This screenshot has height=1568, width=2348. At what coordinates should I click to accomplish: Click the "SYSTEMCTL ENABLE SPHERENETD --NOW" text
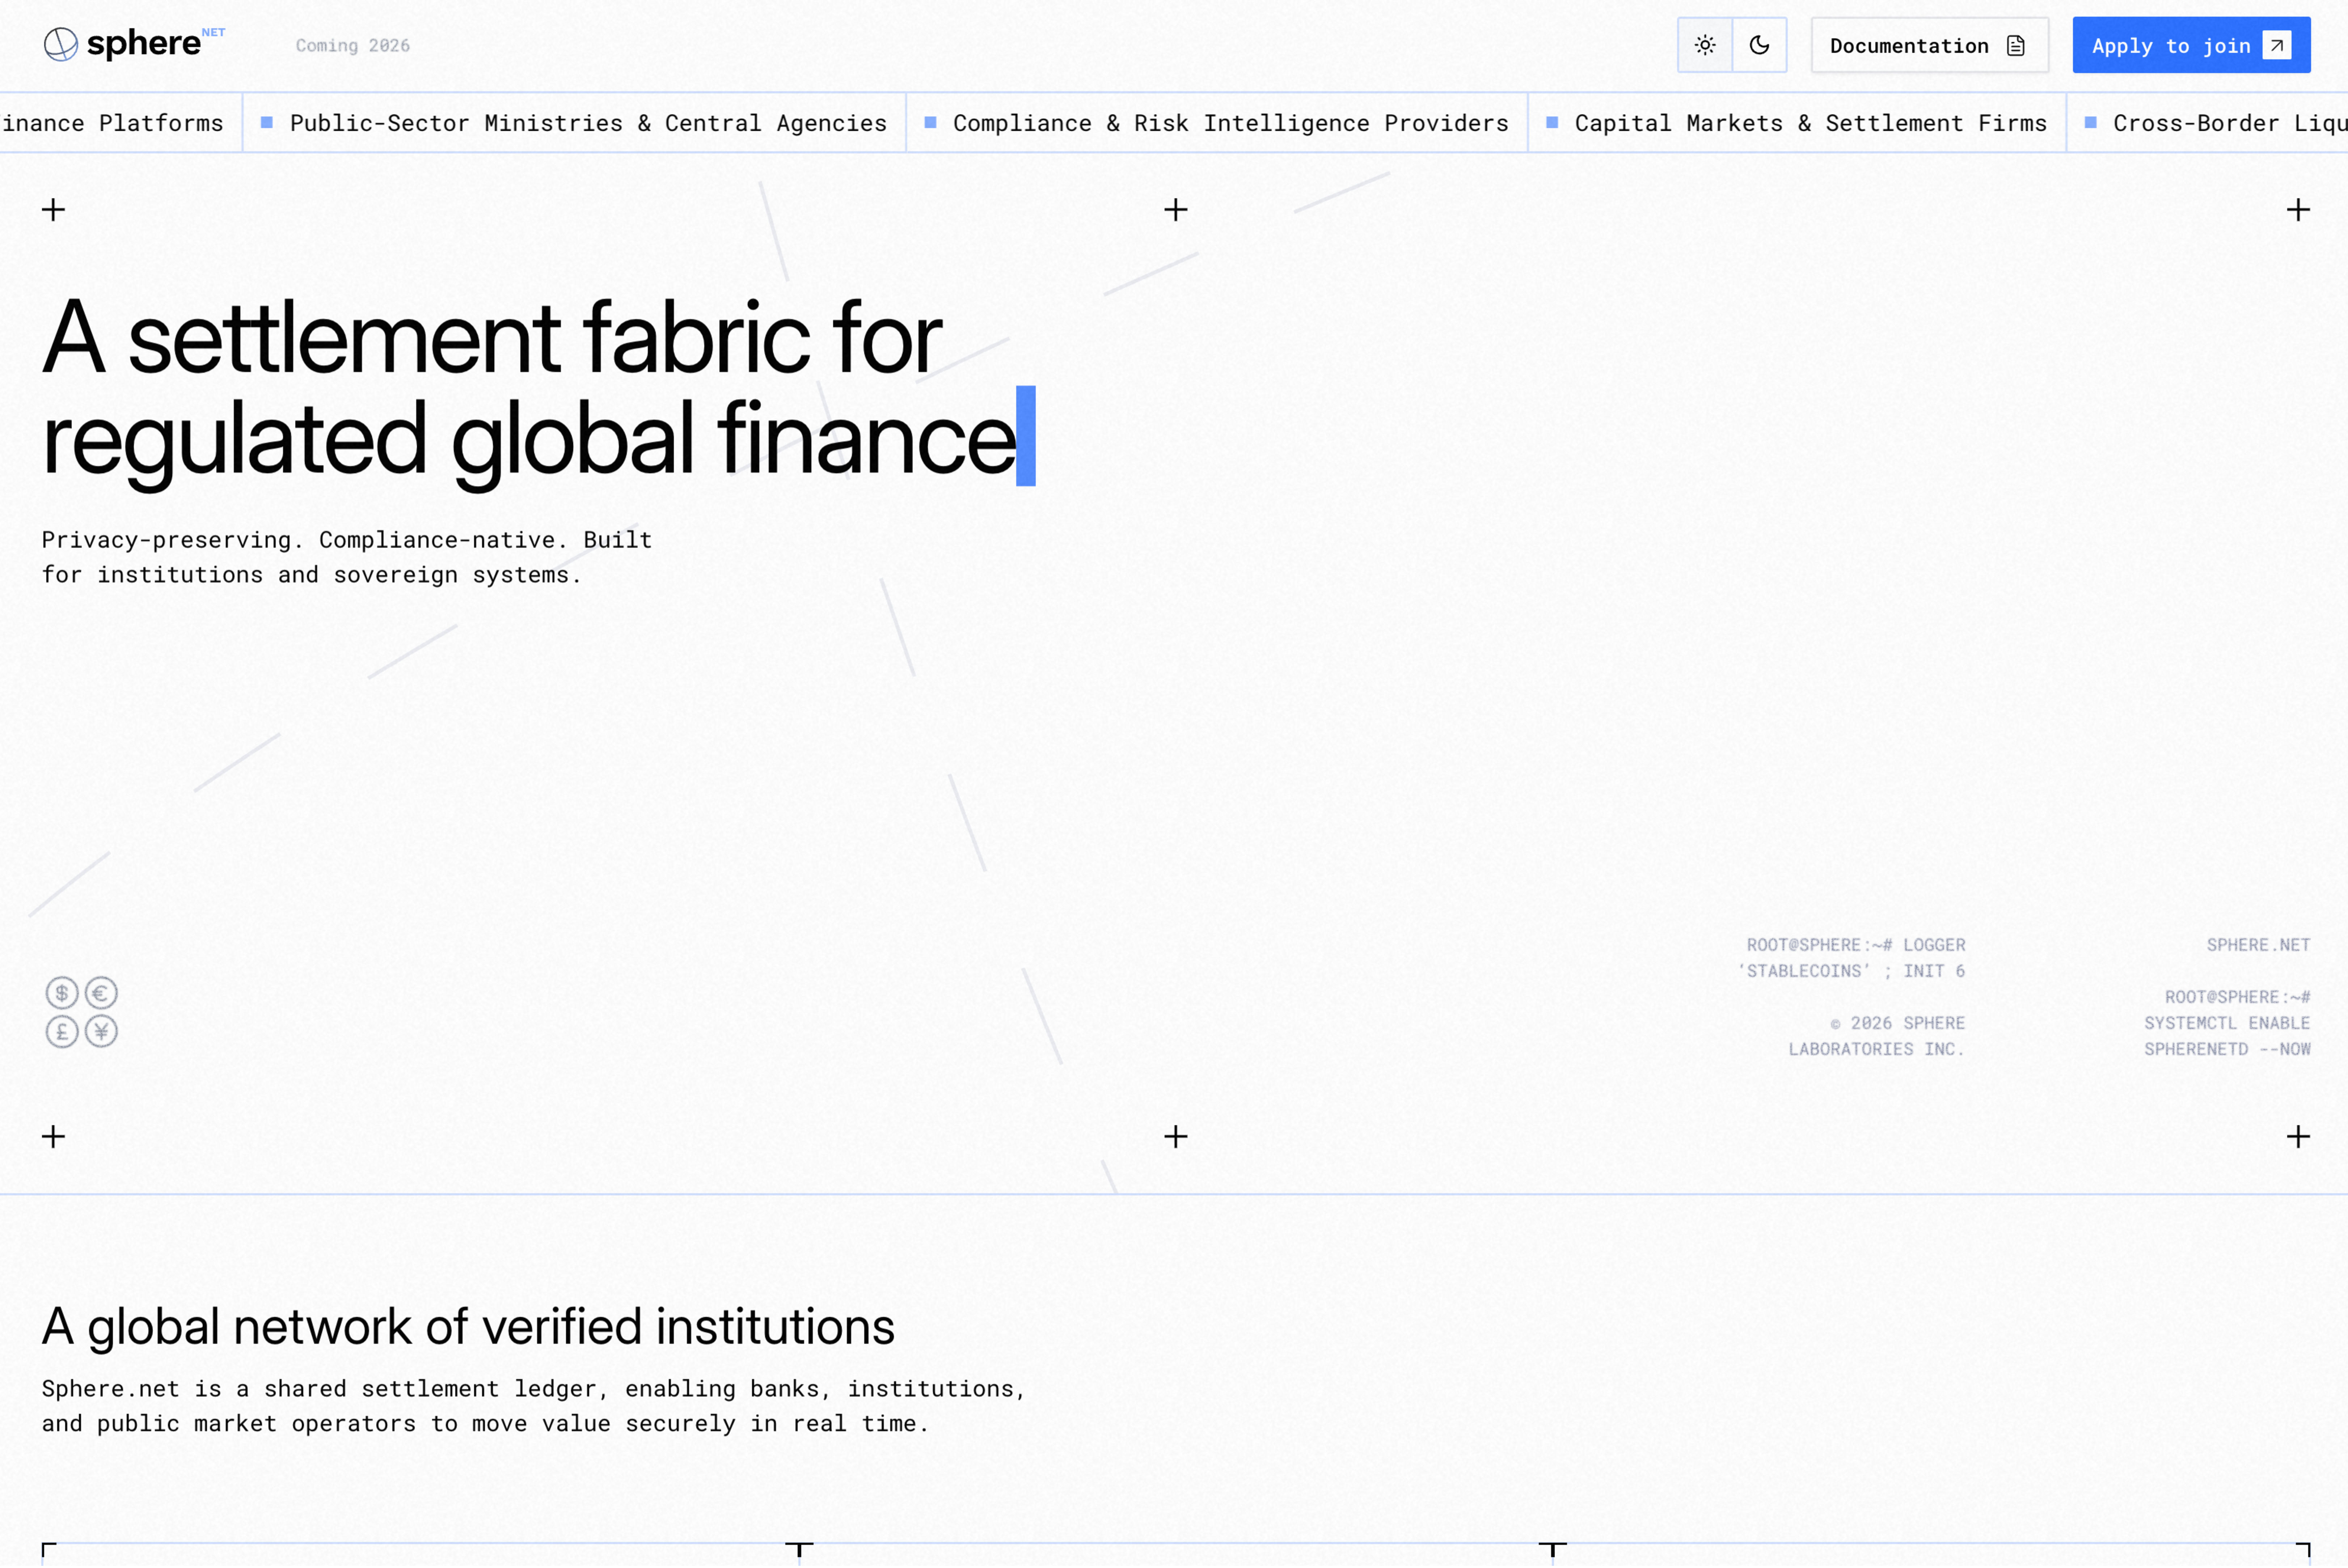pyautogui.click(x=2227, y=1036)
